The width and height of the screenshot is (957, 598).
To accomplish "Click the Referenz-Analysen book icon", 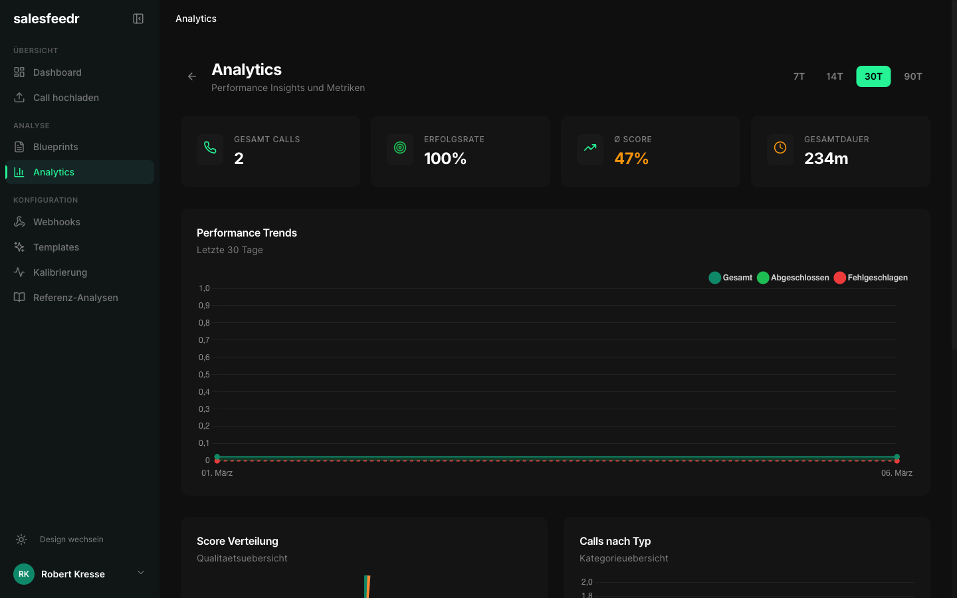I will point(21,298).
